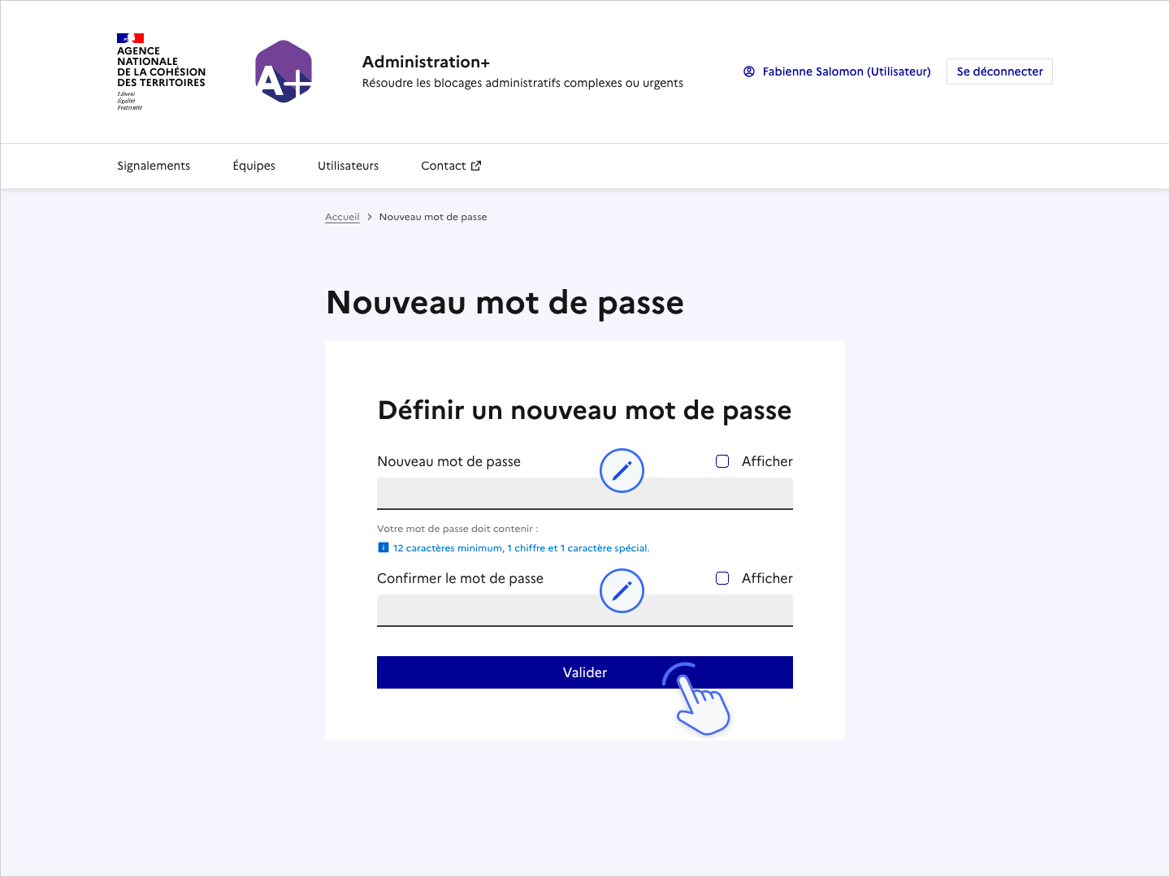
Task: Toggle visibility of the nouveau mot de passe
Action: coord(722,461)
